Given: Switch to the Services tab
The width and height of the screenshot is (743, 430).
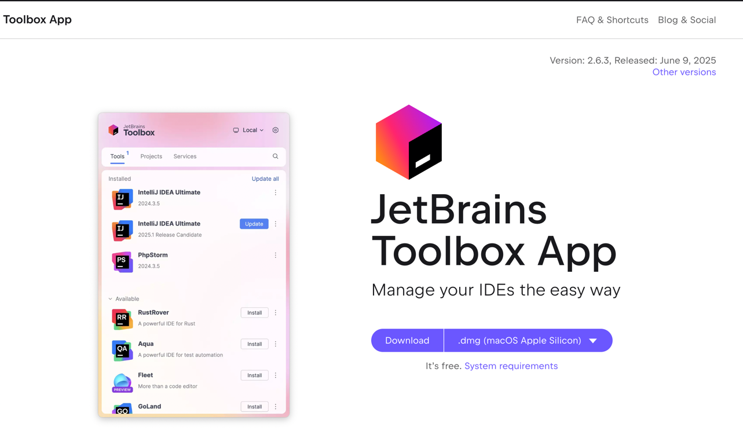Looking at the screenshot, I should (x=185, y=156).
